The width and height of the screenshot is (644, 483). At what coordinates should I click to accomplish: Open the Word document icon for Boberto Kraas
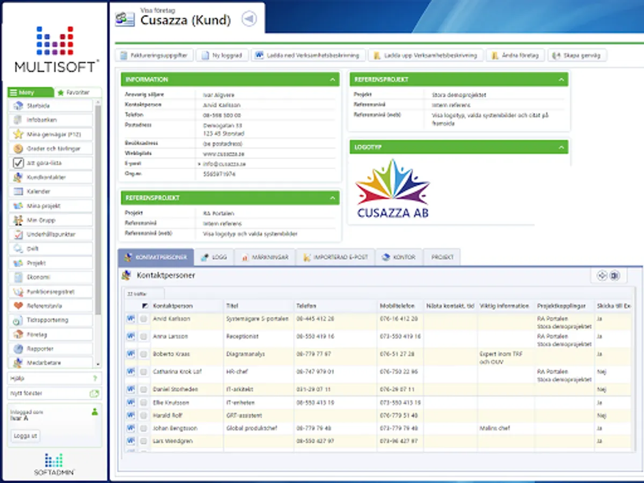click(130, 354)
